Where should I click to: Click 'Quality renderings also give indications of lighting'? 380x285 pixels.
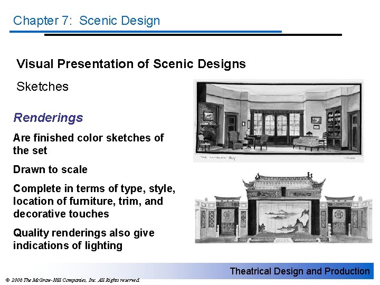[84, 239]
